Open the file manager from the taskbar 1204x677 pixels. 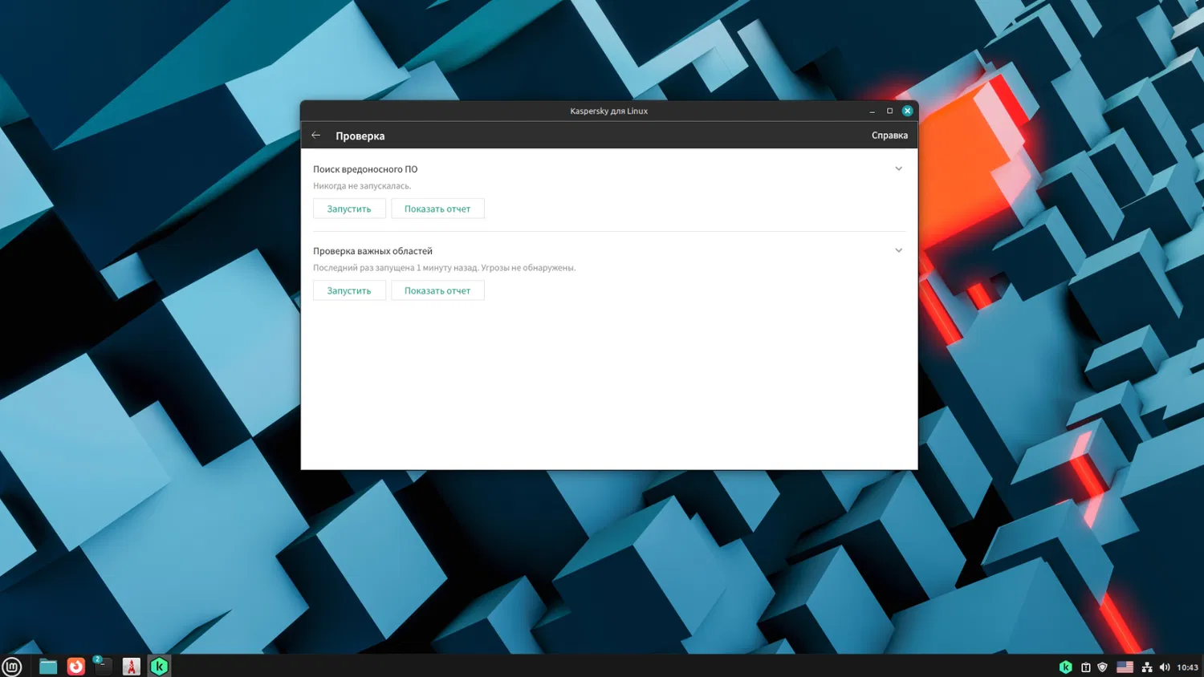click(x=48, y=666)
